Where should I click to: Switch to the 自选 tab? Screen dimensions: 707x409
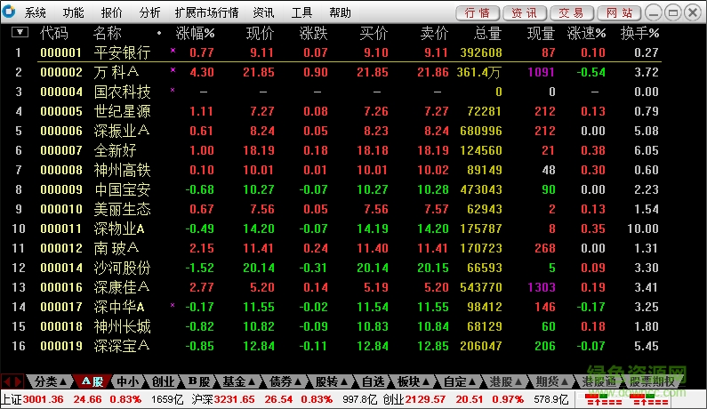click(x=373, y=381)
